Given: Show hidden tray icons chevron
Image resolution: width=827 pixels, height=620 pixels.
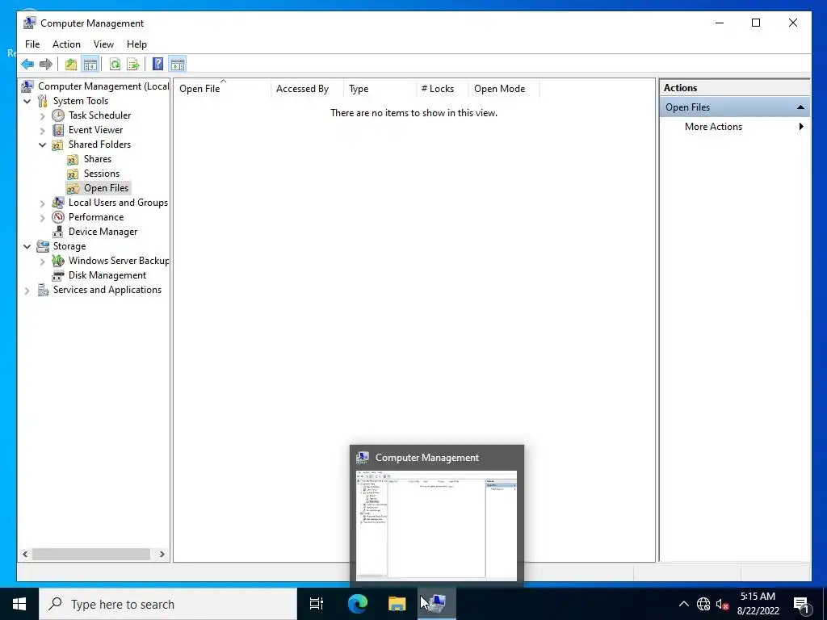Looking at the screenshot, I should (x=683, y=604).
